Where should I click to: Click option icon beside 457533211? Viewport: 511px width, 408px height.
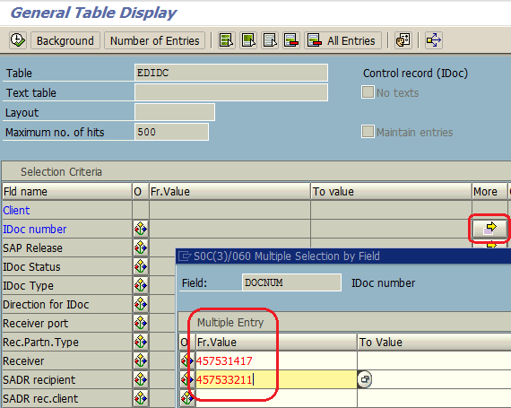[x=187, y=379]
